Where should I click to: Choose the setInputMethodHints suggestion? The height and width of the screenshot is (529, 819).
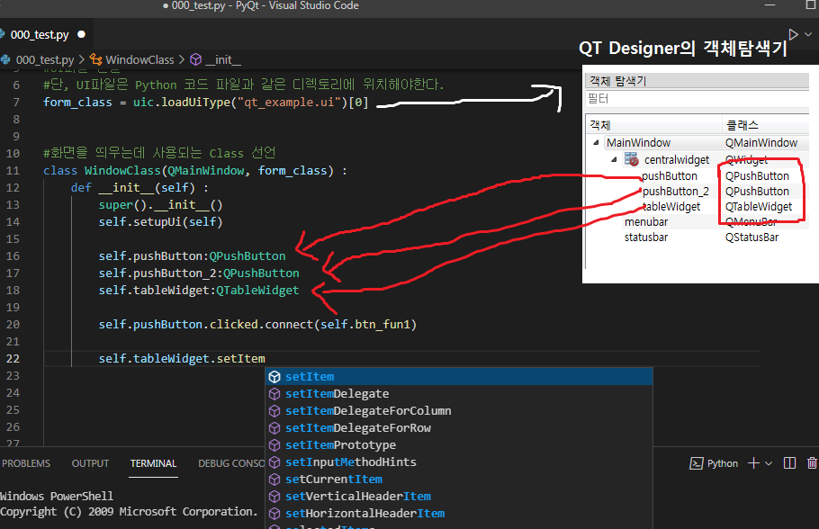point(459,462)
